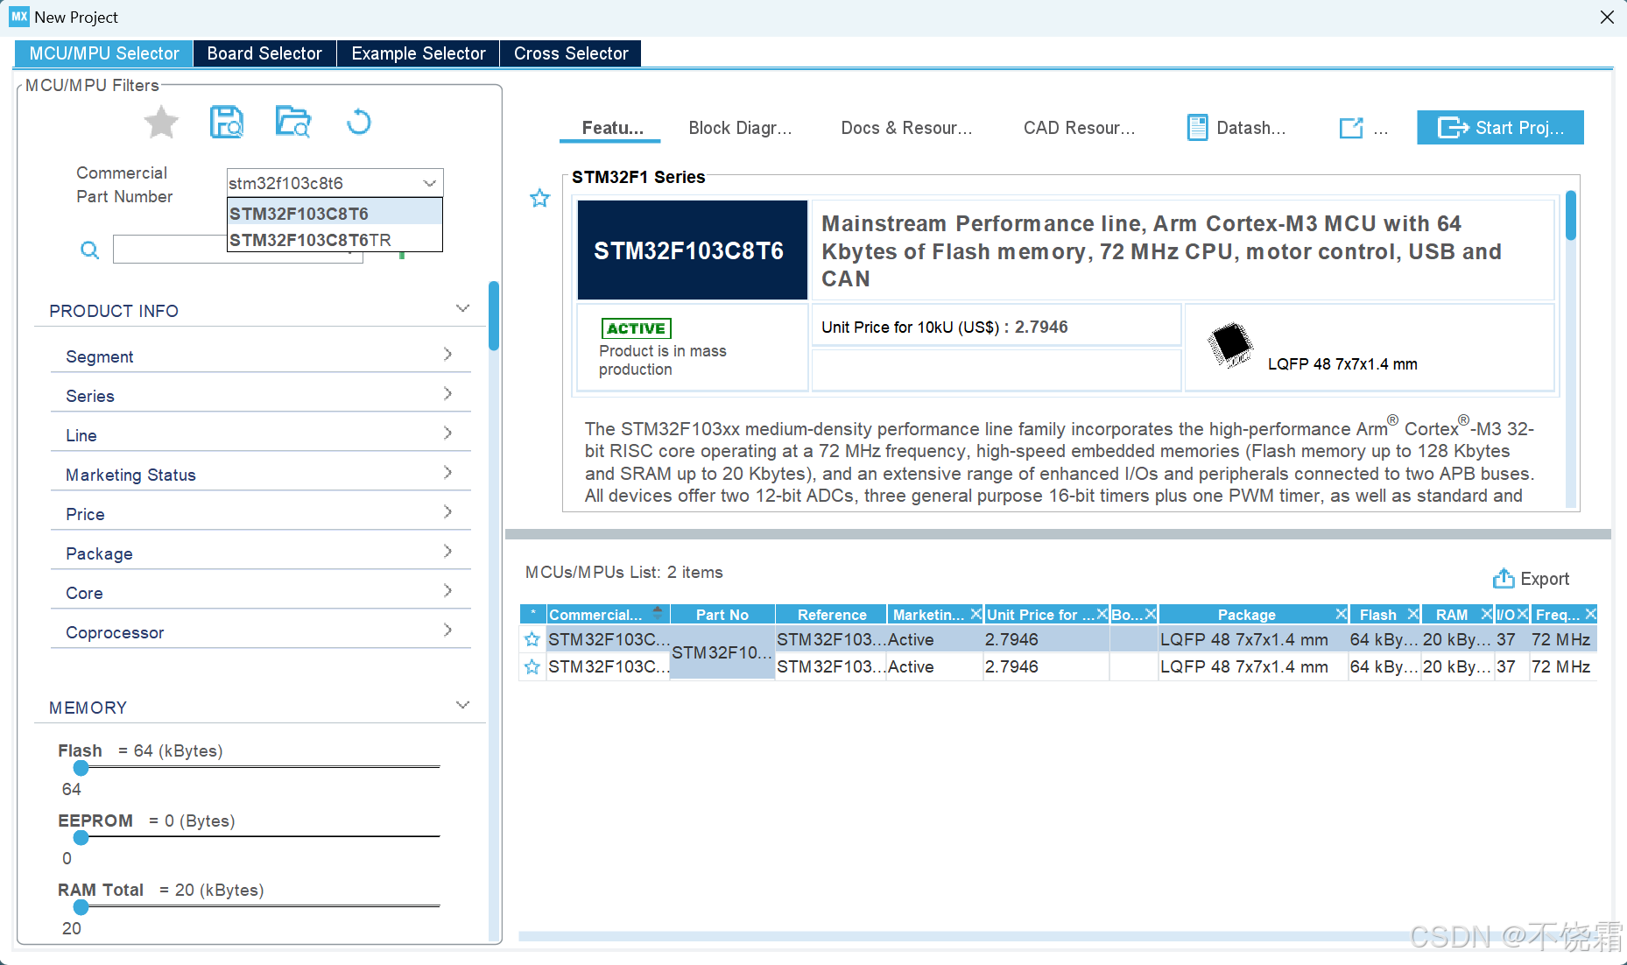The height and width of the screenshot is (965, 1627).
Task: Sort by the Commercial part column arrow
Action: pos(658,614)
